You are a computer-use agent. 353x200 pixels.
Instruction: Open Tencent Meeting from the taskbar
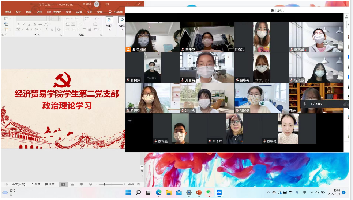(x=219, y=192)
